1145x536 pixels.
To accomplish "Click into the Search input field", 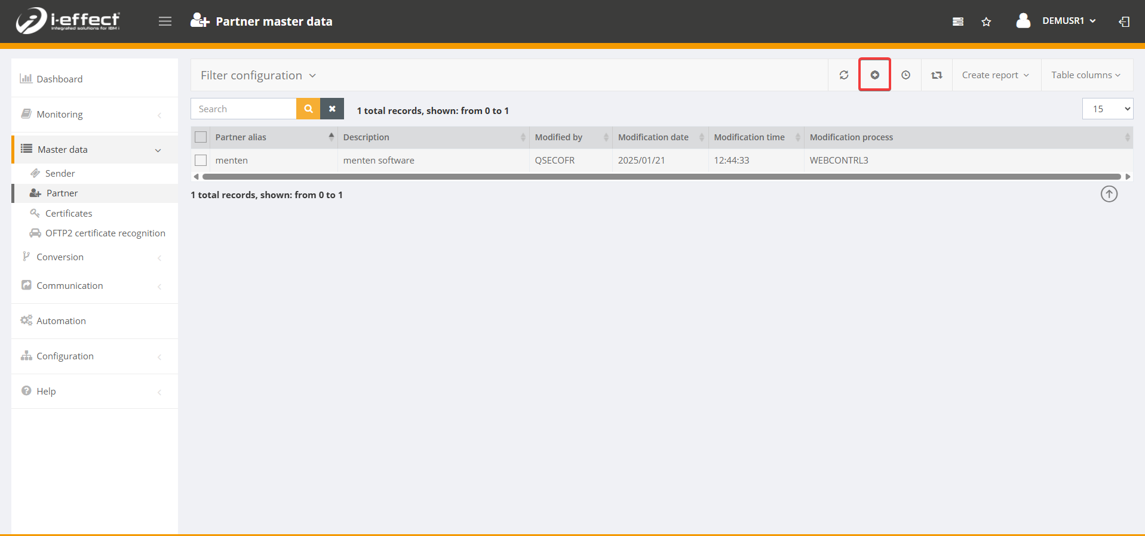I will pos(244,109).
